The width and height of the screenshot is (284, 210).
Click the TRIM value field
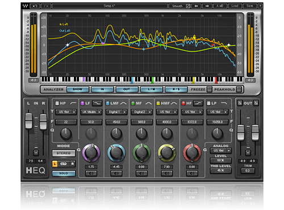248,171
